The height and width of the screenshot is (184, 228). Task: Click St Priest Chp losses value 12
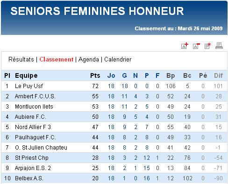pyautogui.click(x=147, y=158)
